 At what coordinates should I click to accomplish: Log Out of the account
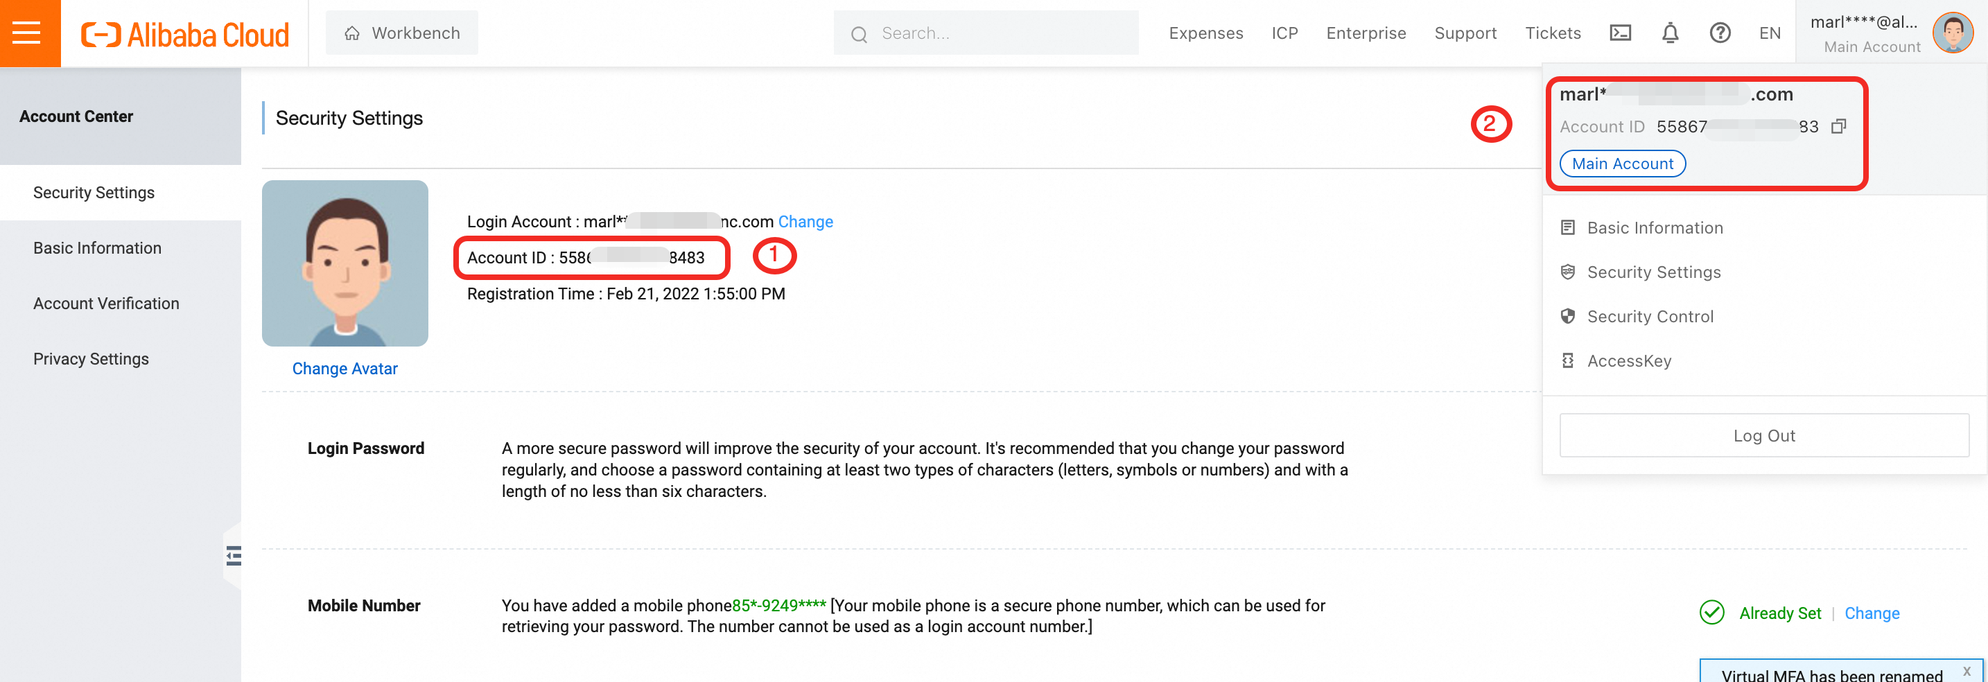[x=1763, y=435]
